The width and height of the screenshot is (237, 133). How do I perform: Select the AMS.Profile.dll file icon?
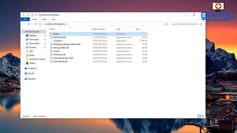click(51, 37)
